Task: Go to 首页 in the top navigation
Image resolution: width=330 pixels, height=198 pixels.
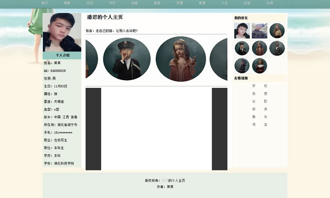Action: [x=44, y=3]
